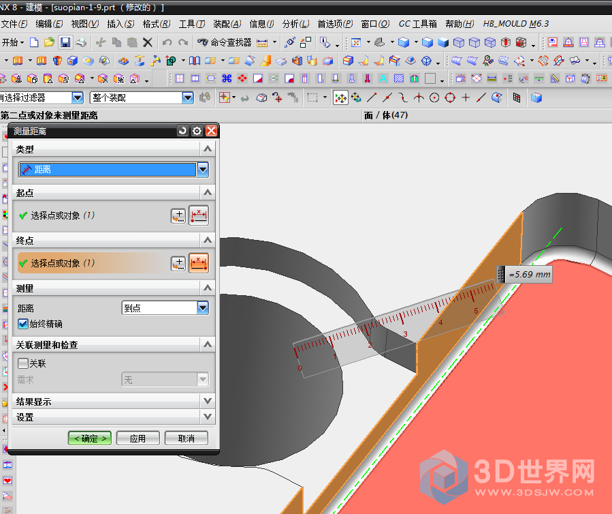
Task: Open the 距离 type dropdown
Action: (202, 170)
